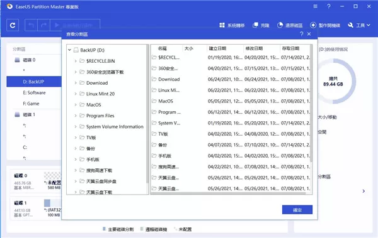Click the 备份 folder icon in file list
Viewport: 378px width, 238px height.
coord(154,144)
